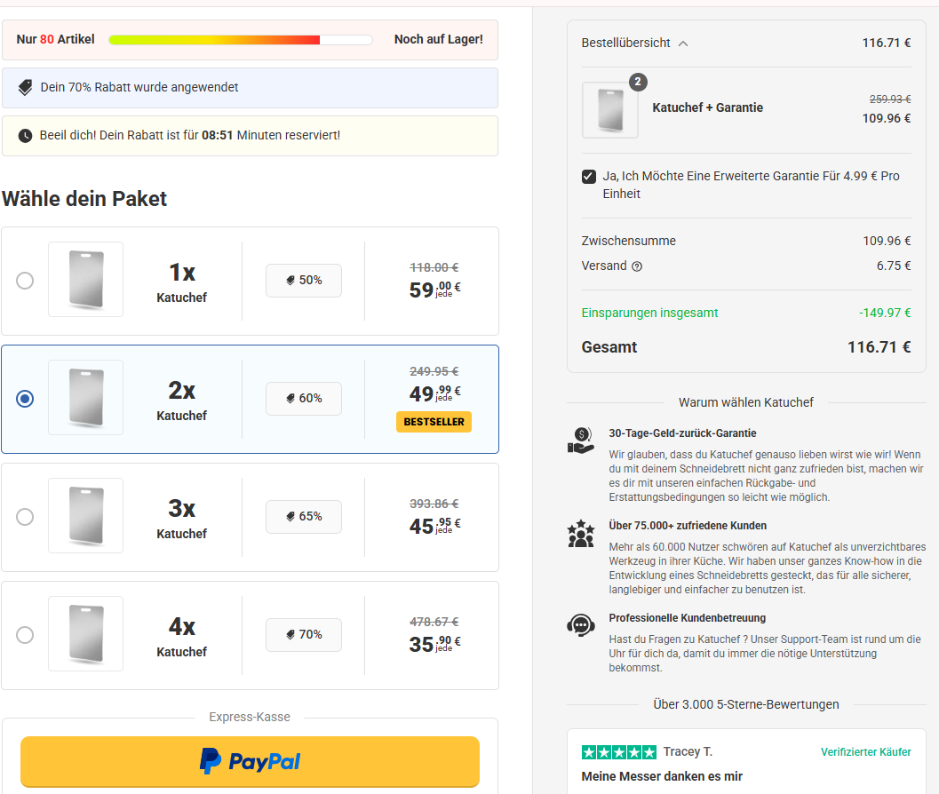This screenshot has width=939, height=794.
Task: Click the Express-Kasse label
Action: (x=250, y=717)
